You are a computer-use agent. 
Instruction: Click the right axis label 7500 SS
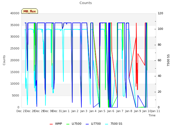click(168, 60)
